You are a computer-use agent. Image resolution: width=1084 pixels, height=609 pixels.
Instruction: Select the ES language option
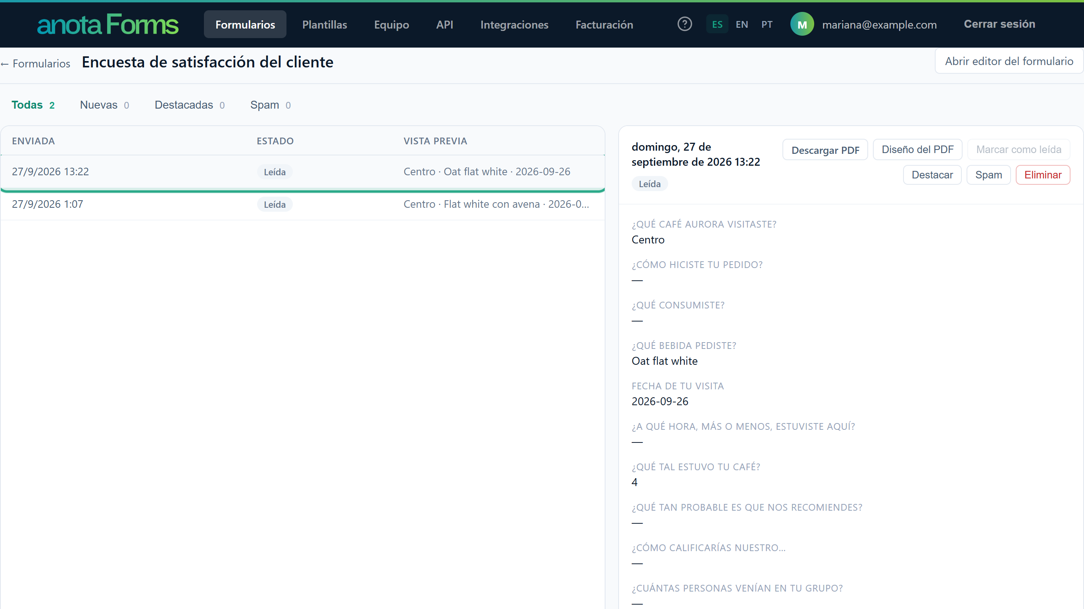(x=717, y=25)
